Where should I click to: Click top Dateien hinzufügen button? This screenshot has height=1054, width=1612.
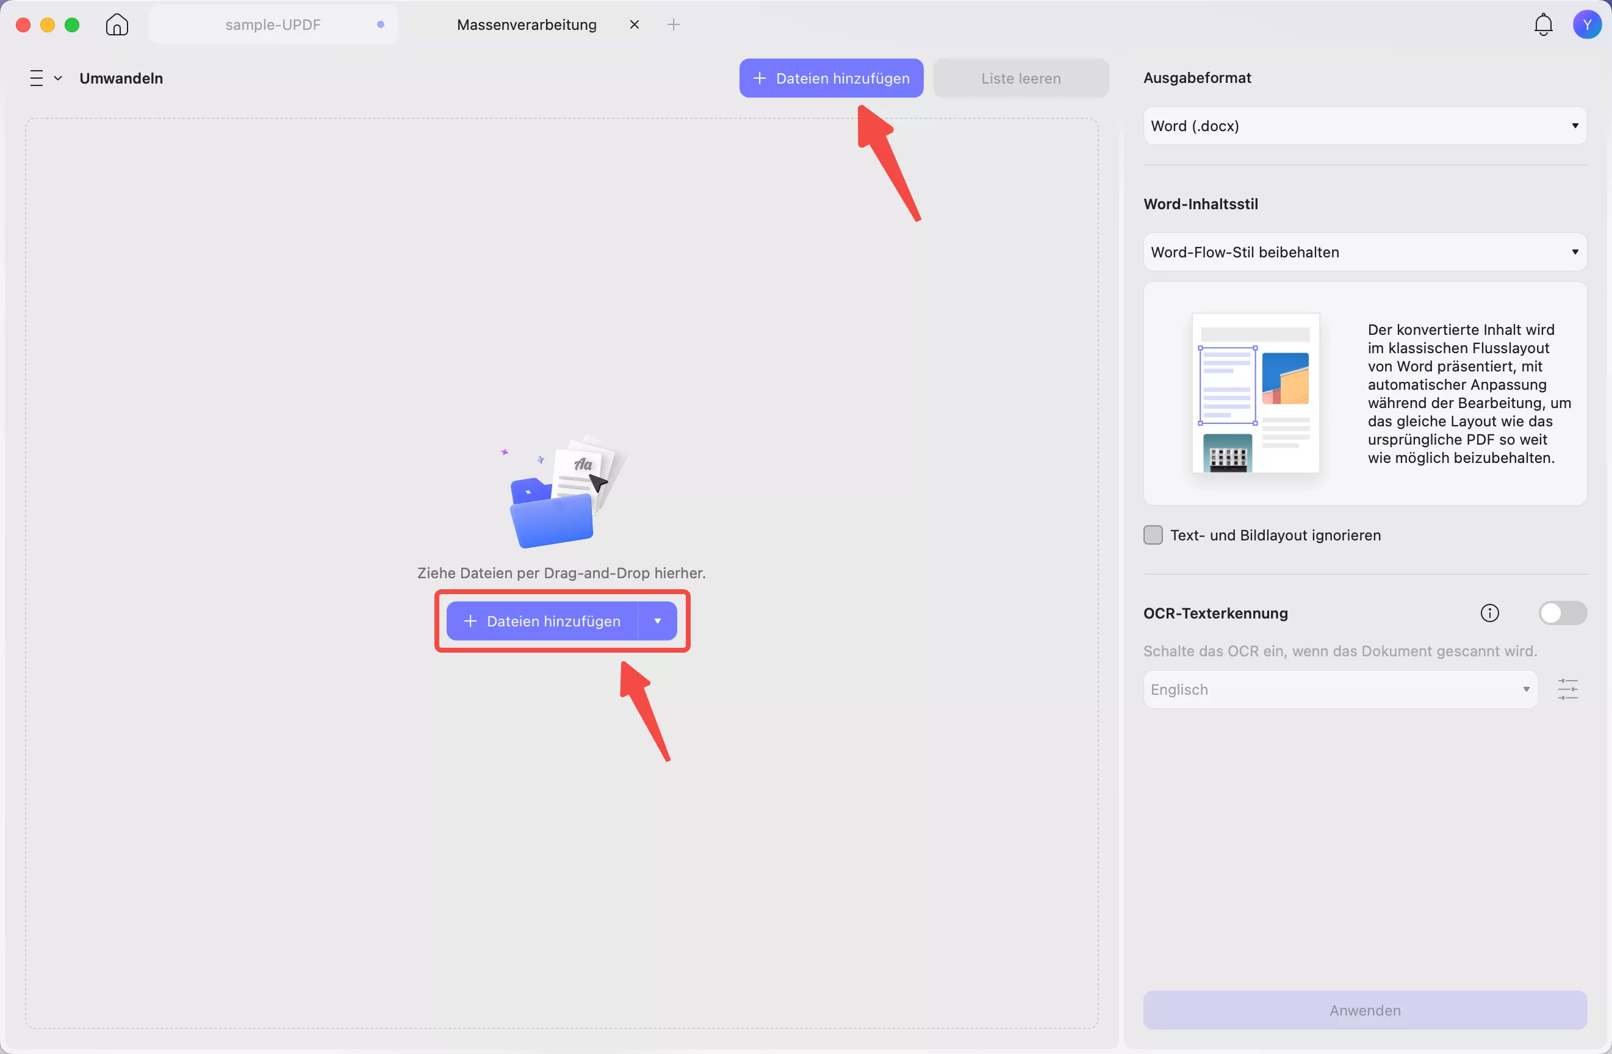pos(831,79)
